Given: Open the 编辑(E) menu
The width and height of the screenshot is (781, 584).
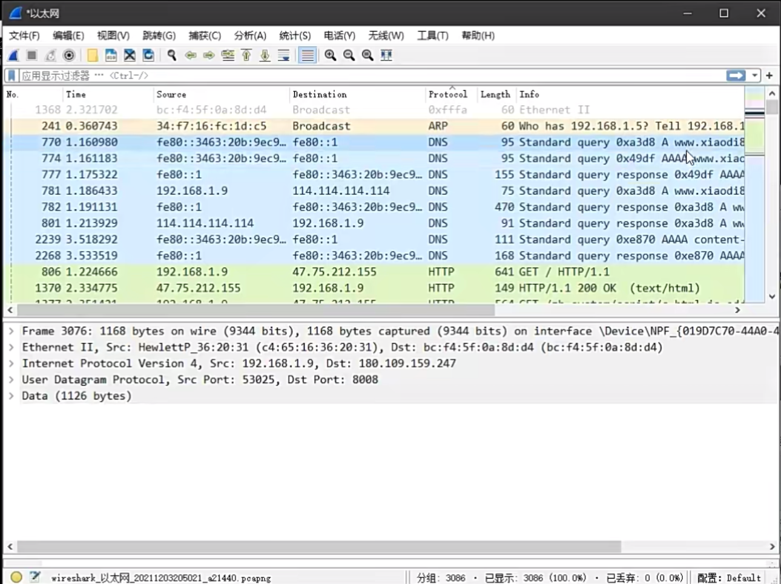Looking at the screenshot, I should coord(68,36).
